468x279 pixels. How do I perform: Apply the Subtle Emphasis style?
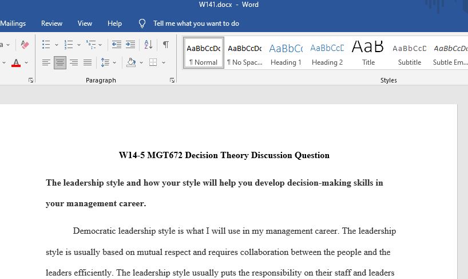[450, 53]
